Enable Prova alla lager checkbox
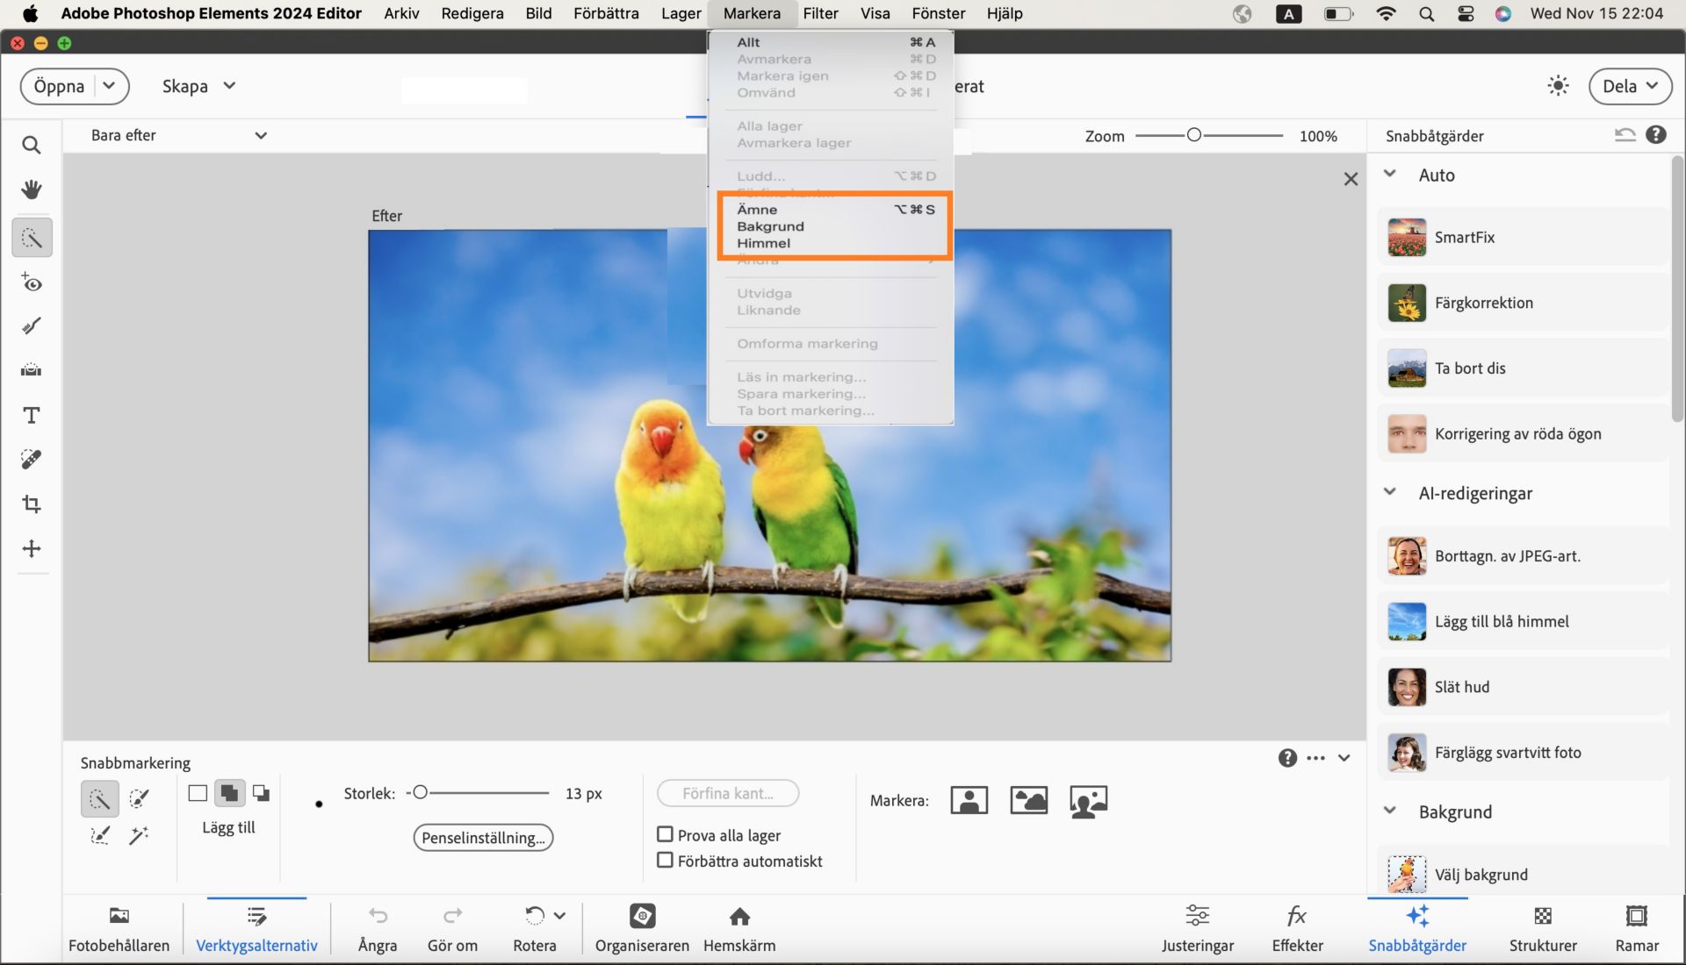 point(664,834)
